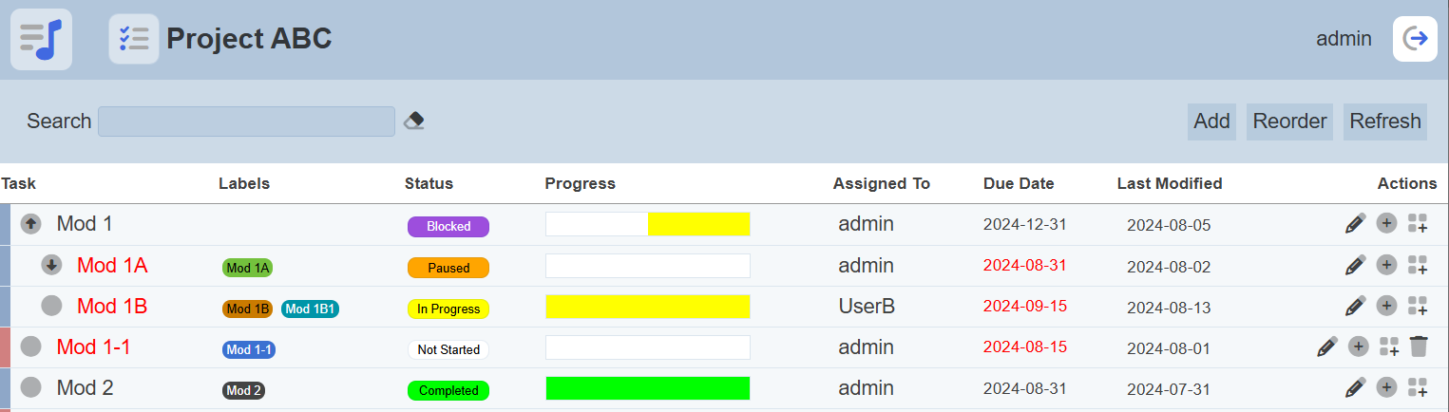Viewport: 1449px width, 412px height.
Task: Click the logout arrow icon
Action: pos(1416,39)
